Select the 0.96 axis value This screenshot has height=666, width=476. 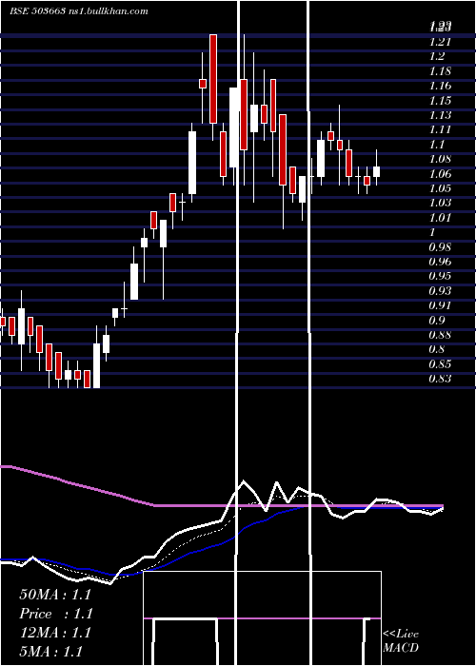440,262
